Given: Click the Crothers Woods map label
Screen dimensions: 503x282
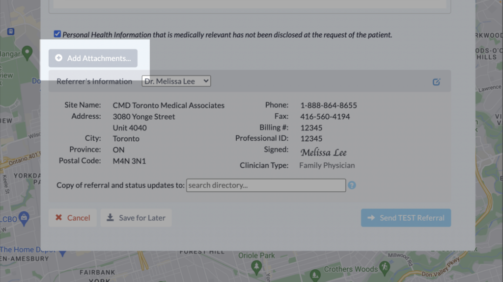Looking at the screenshot, I should 351,269.
